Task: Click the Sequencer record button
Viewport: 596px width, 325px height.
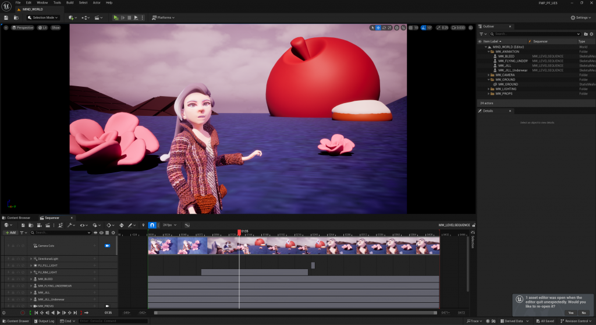Action: tap(23, 313)
